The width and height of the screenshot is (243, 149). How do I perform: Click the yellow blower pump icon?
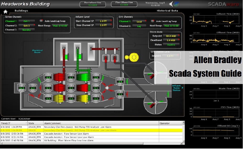[132, 57]
